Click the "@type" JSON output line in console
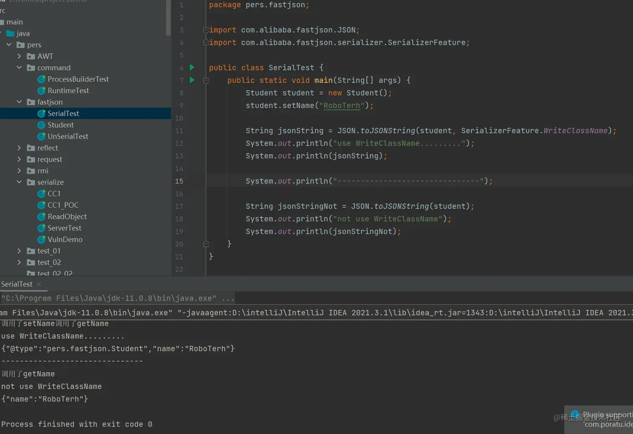Image resolution: width=633 pixels, height=434 pixels. coord(118,349)
